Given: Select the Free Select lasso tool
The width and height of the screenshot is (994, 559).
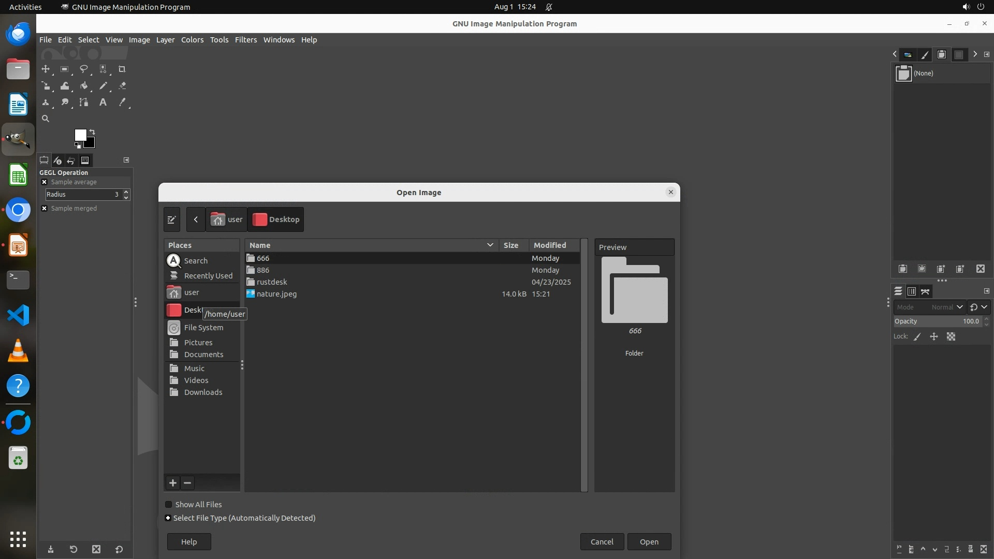Looking at the screenshot, I should tap(83, 69).
